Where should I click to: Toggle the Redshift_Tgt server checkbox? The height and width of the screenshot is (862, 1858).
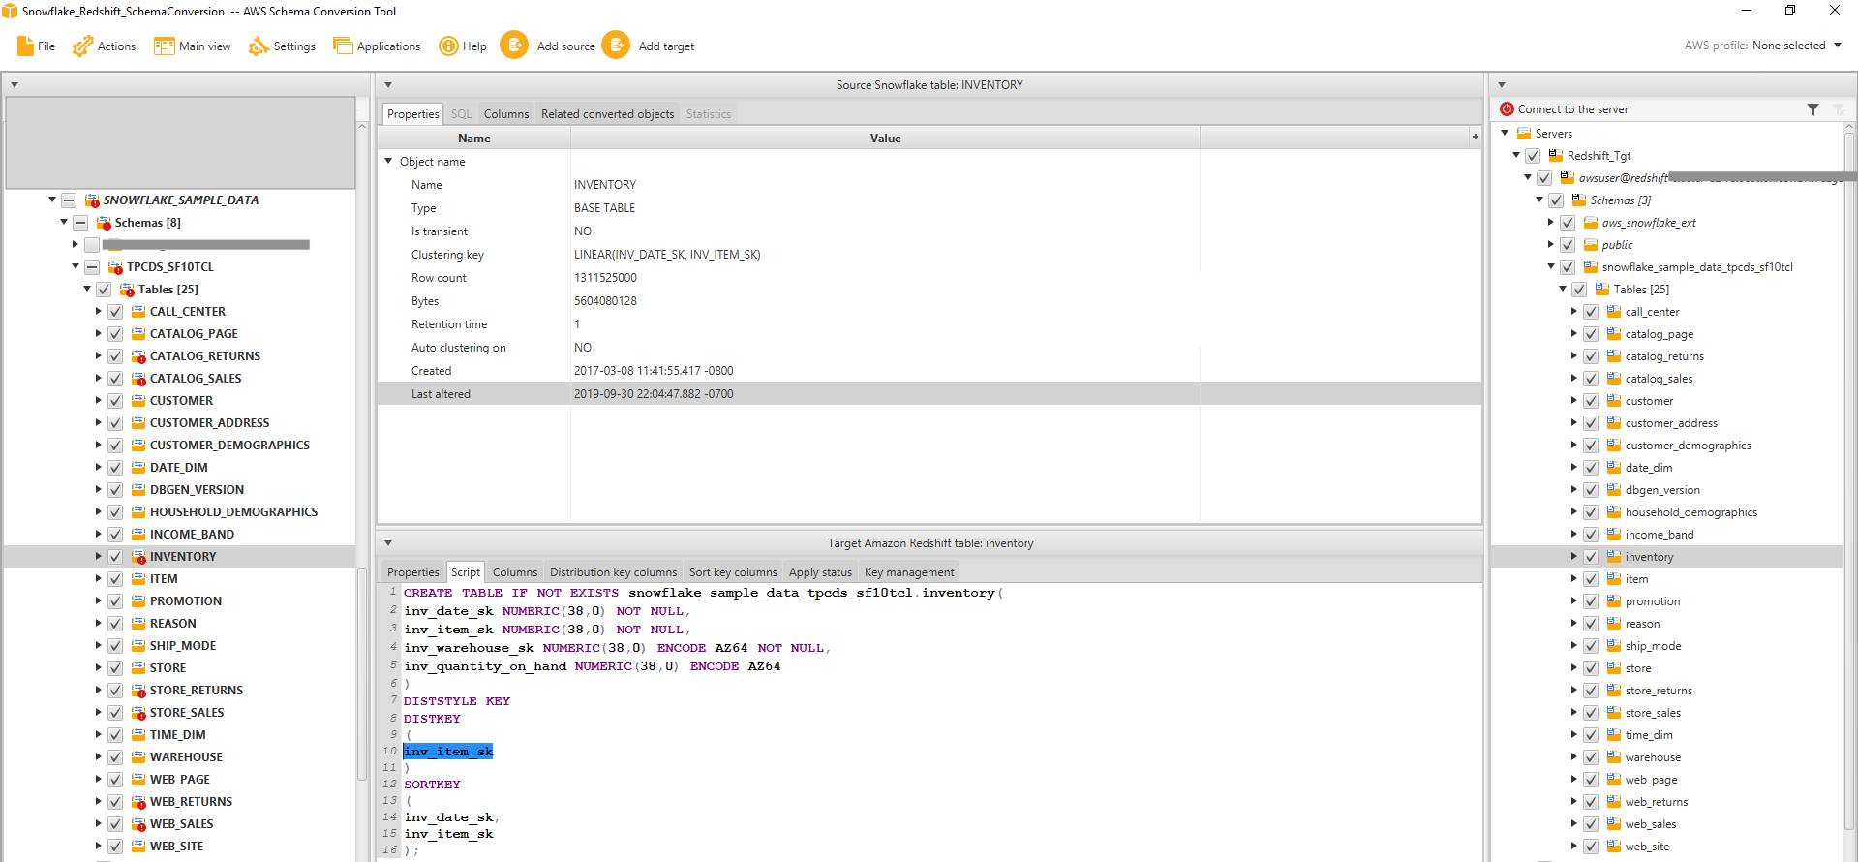[x=1533, y=156]
